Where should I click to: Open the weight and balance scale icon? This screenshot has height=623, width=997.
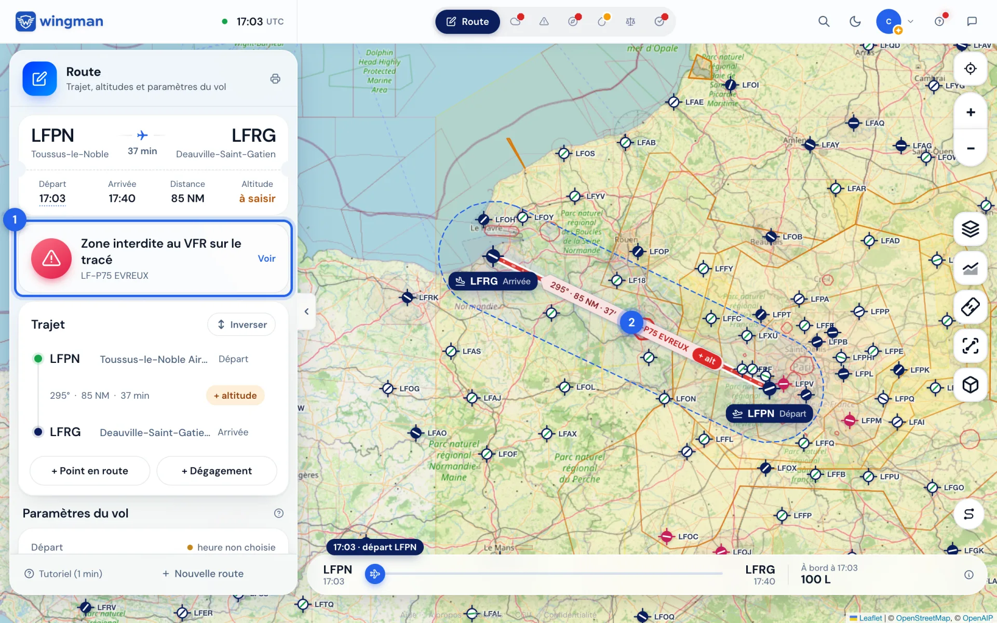[630, 22]
